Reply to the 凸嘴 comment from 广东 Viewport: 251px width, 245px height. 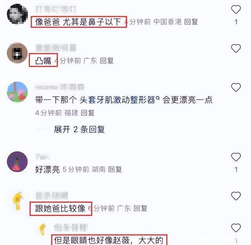coord(107,61)
